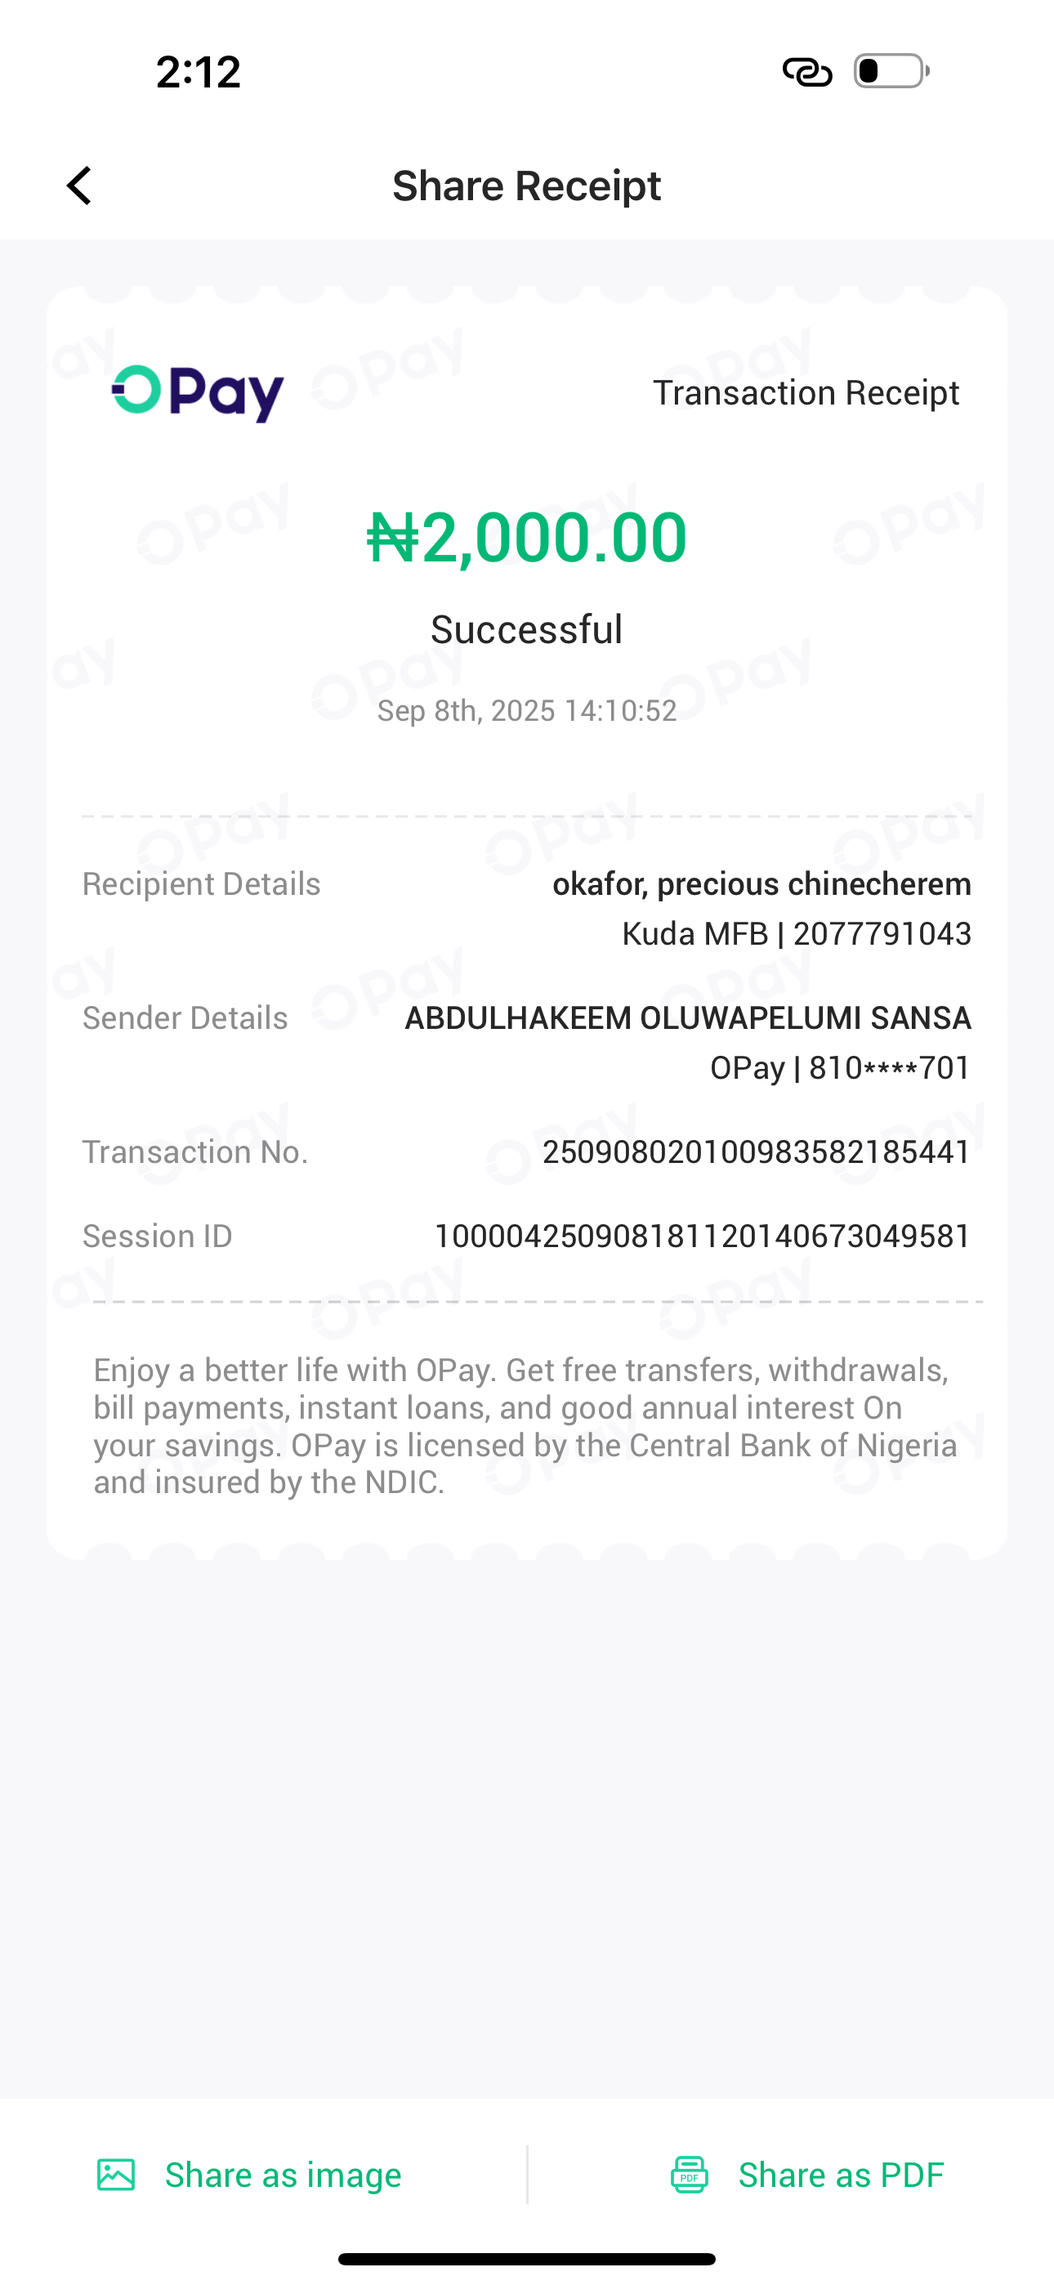Tap the masked OPay account 810****701
1054x2285 pixels.
pyautogui.click(x=839, y=1068)
